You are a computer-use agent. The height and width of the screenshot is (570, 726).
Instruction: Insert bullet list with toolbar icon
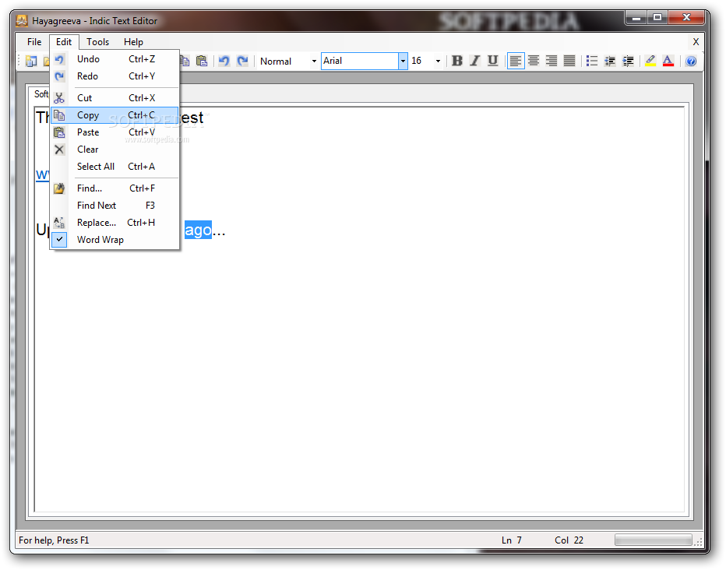pyautogui.click(x=592, y=61)
